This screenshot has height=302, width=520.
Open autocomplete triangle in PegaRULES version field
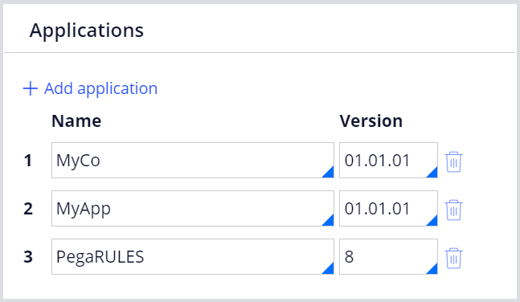coord(433,270)
